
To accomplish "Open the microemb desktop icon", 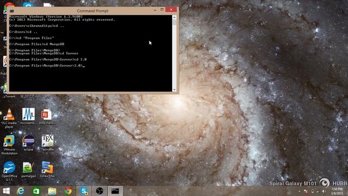I will pyautogui.click(x=28, y=116).
